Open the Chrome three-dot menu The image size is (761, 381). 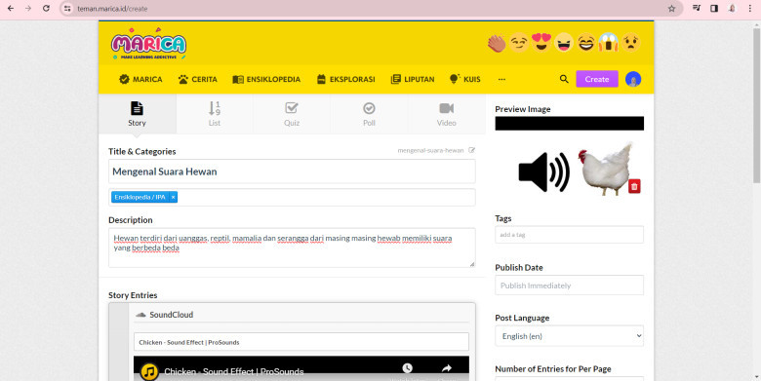point(750,8)
